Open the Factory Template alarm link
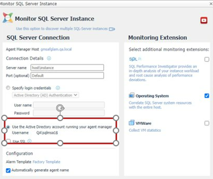 coord(46,162)
